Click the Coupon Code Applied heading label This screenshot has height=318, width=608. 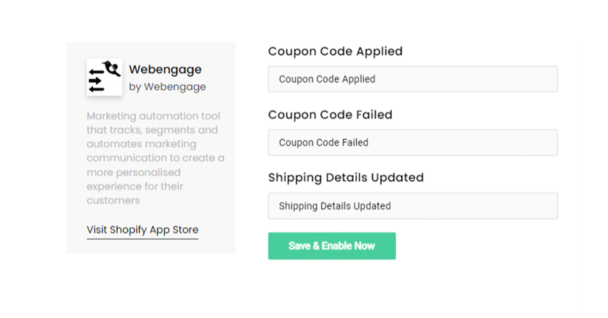point(335,51)
